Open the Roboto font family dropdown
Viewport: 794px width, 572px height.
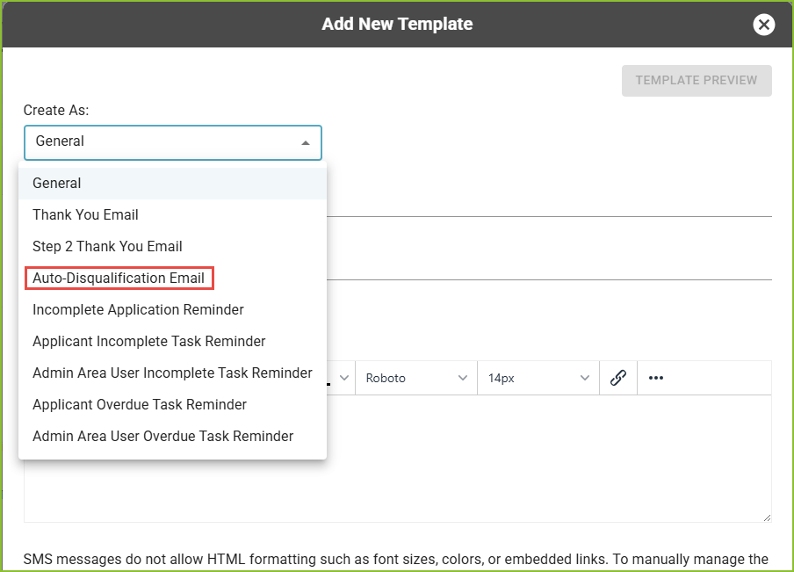pyautogui.click(x=416, y=378)
